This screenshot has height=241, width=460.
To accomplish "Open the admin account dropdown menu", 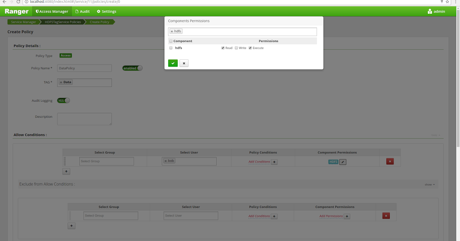I will point(436,11).
